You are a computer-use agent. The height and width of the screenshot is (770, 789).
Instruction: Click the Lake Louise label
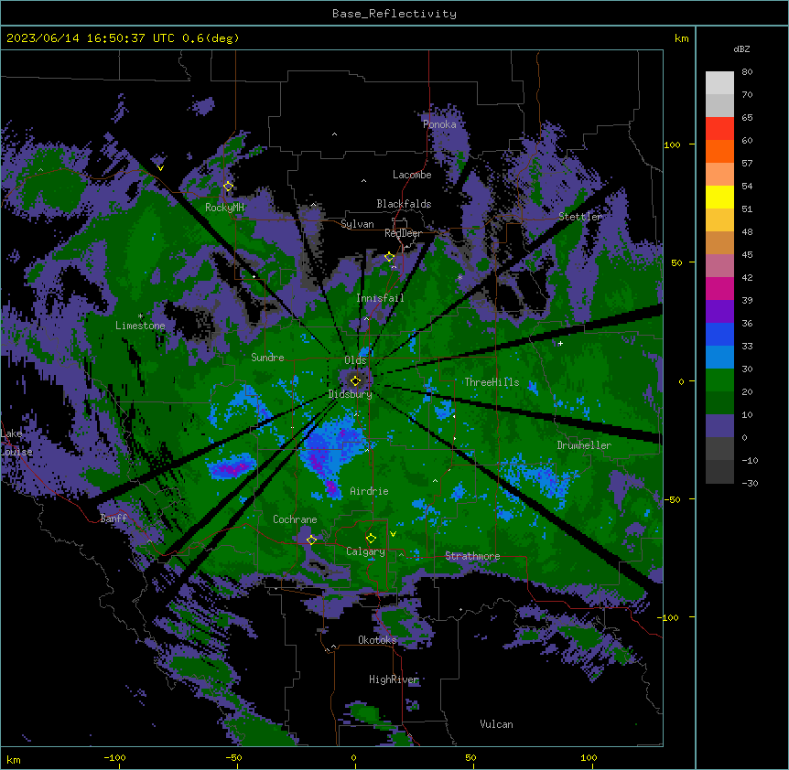pos(16,443)
